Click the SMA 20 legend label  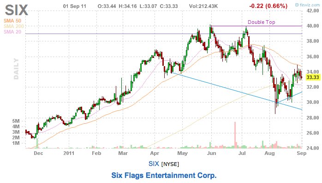[x=12, y=32]
